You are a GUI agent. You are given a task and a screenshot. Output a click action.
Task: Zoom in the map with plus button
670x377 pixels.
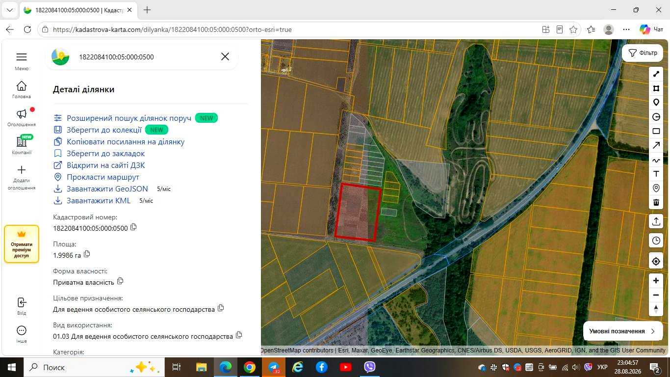tap(656, 281)
